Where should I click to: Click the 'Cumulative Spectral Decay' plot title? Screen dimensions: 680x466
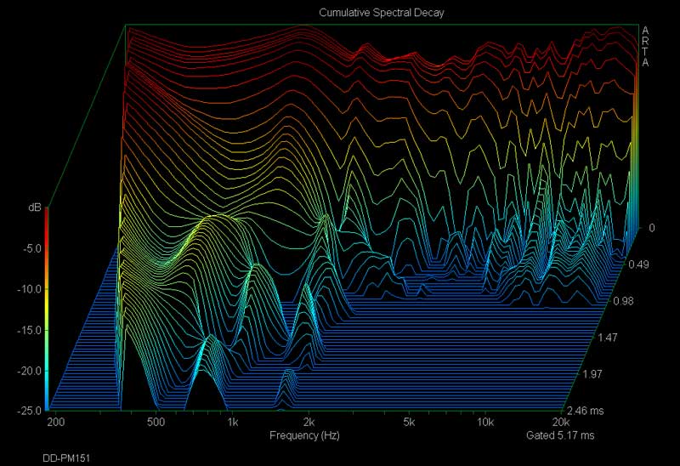[x=382, y=13]
